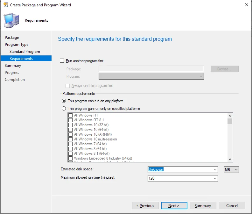Click the platform list scroll up arrow
The height and width of the screenshot is (214, 252).
(x=230, y=116)
